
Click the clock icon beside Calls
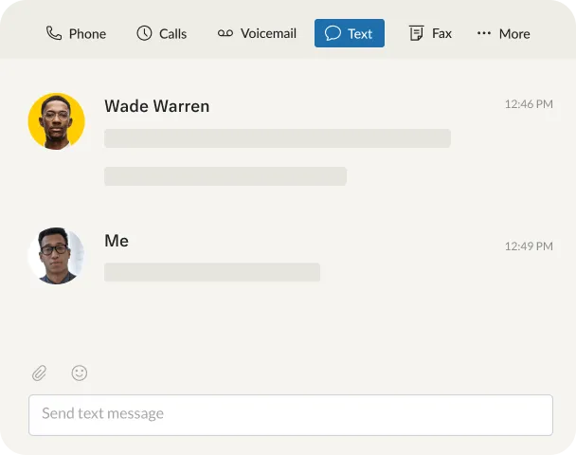[144, 33]
